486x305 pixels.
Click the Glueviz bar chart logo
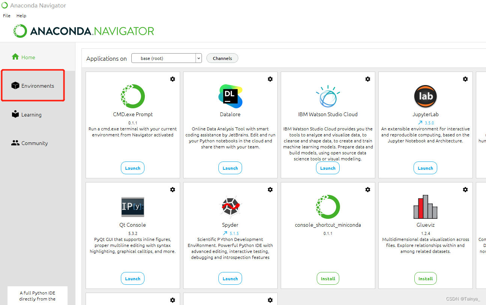tap(426, 207)
